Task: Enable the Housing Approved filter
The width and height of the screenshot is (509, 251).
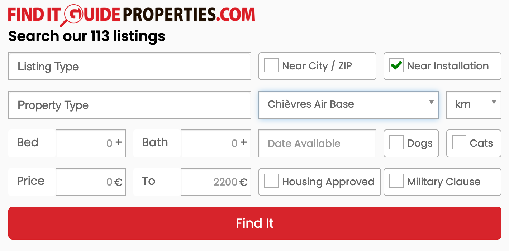Action: [271, 181]
